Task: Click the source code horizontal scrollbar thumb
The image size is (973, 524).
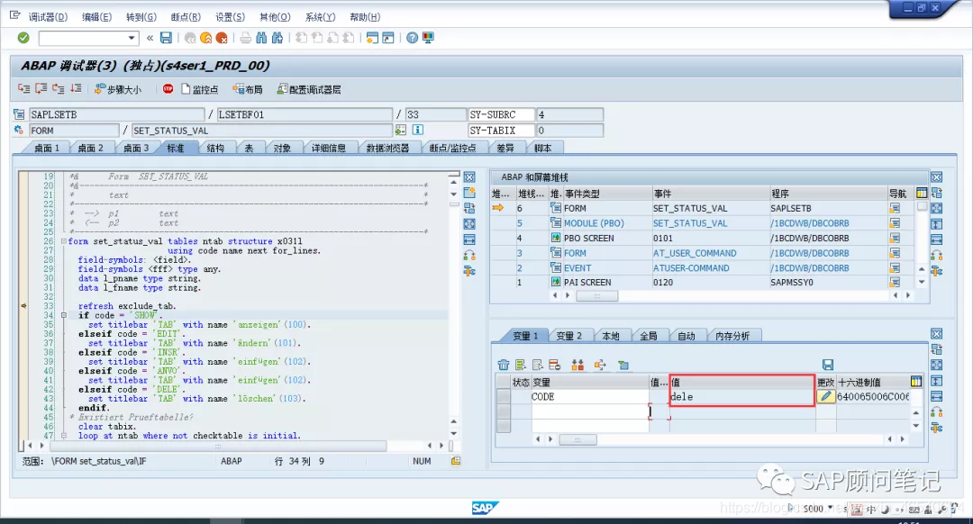Action: click(218, 446)
